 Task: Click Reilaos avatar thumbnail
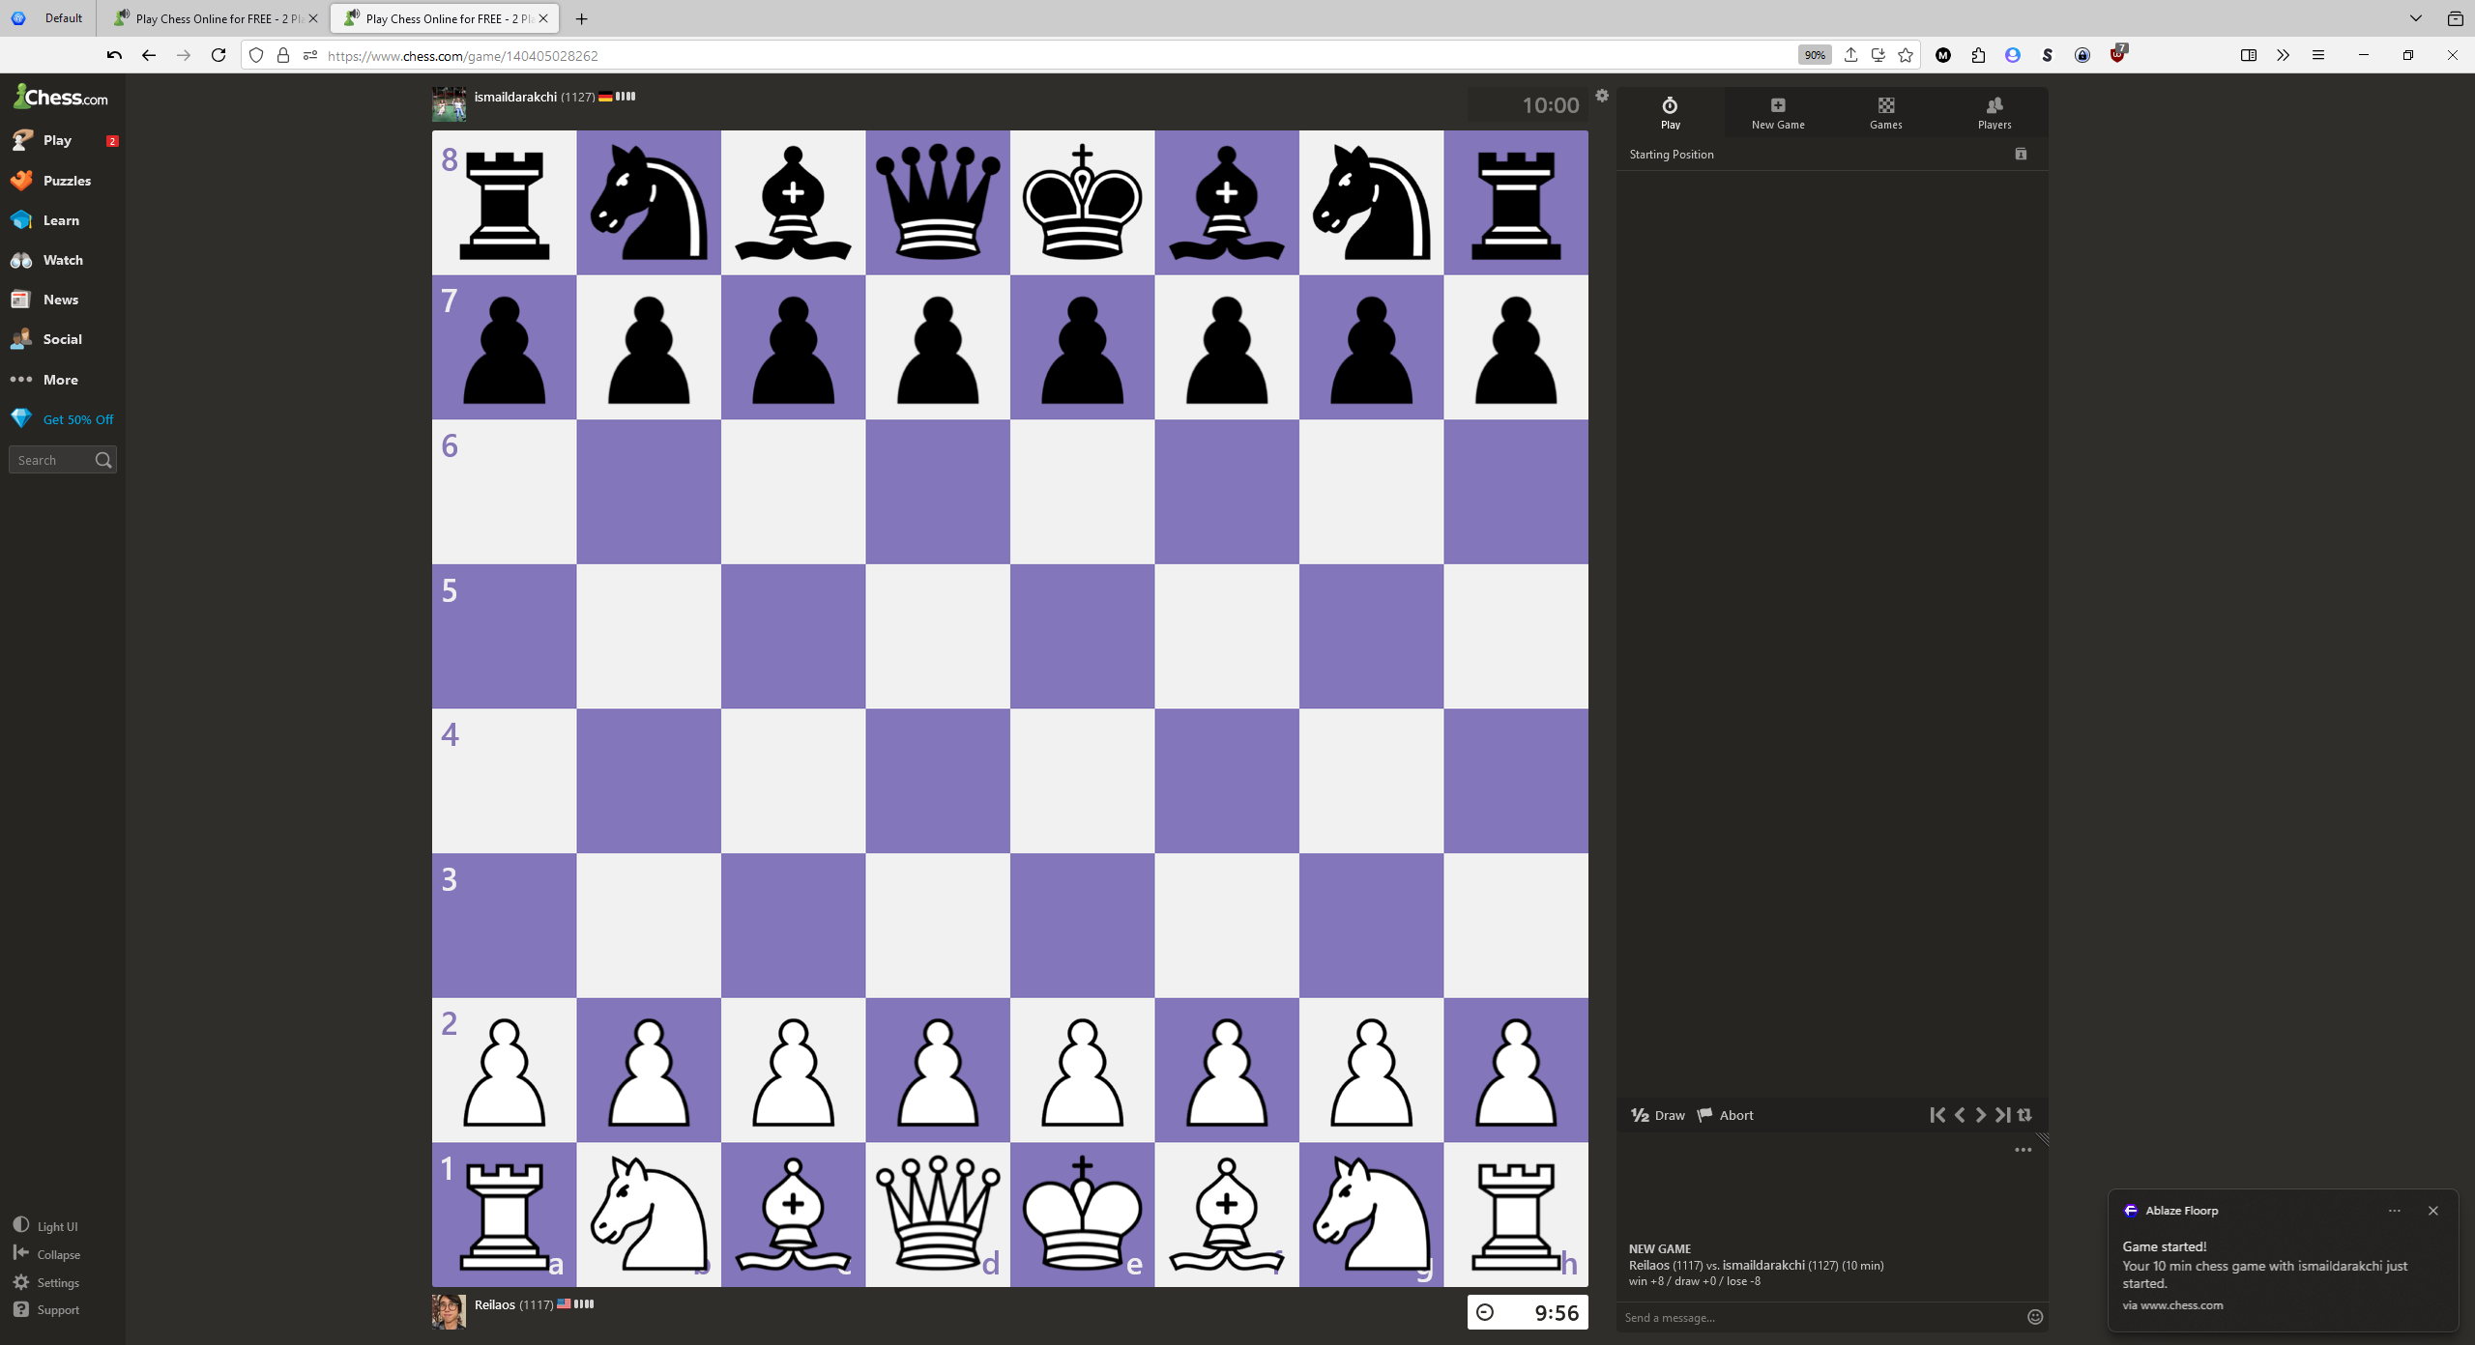449,1312
